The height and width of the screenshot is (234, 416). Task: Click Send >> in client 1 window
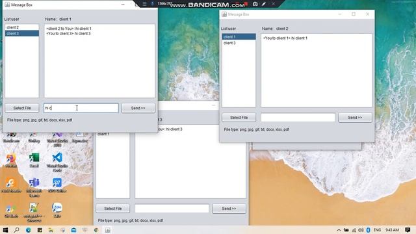point(138,108)
